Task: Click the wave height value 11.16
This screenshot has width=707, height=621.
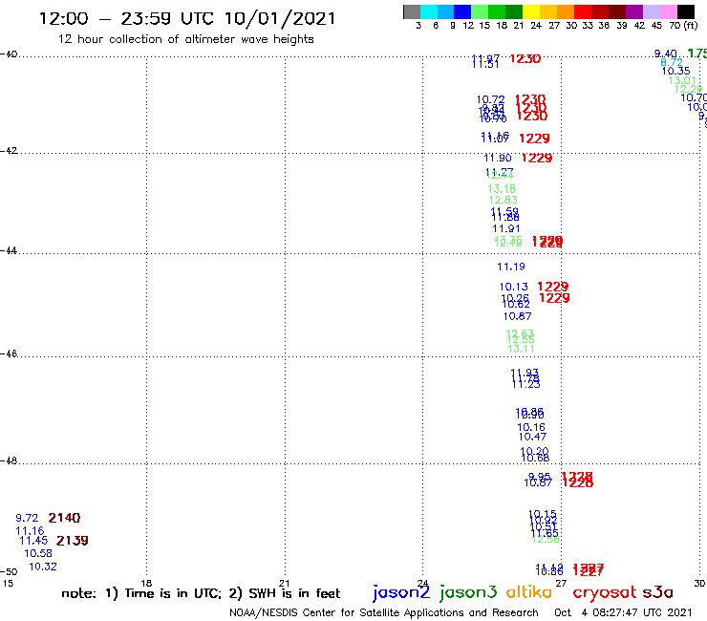Action: coord(30,531)
